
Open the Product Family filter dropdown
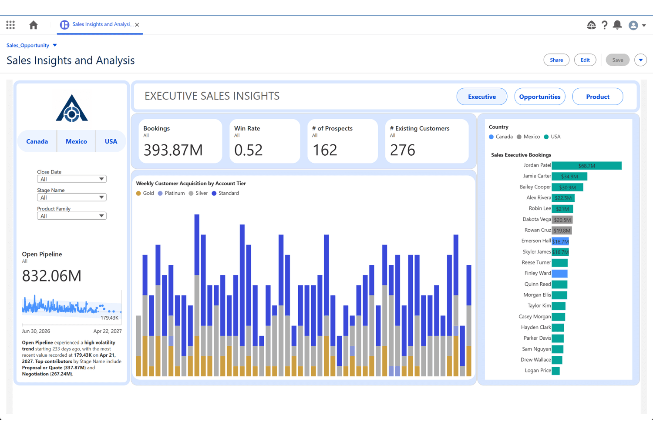72,216
